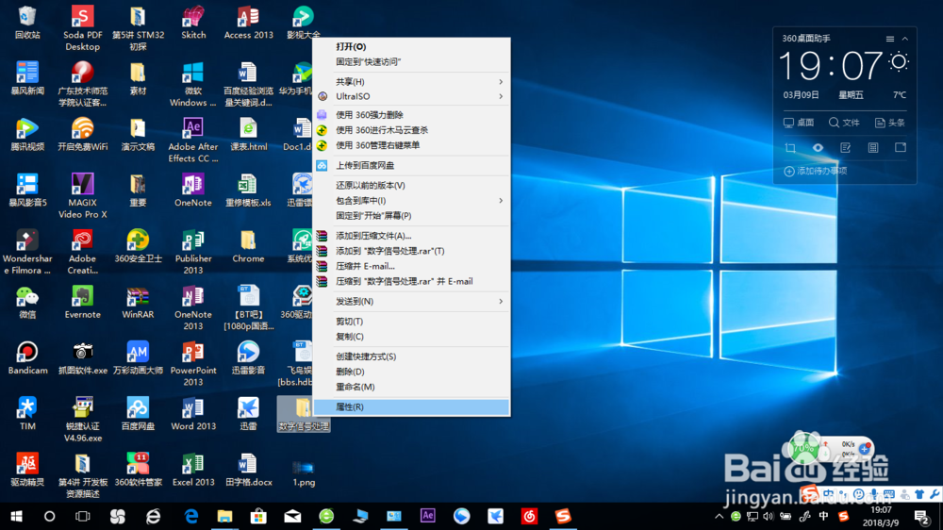Open 1.png image file
943x530 pixels.
(304, 472)
